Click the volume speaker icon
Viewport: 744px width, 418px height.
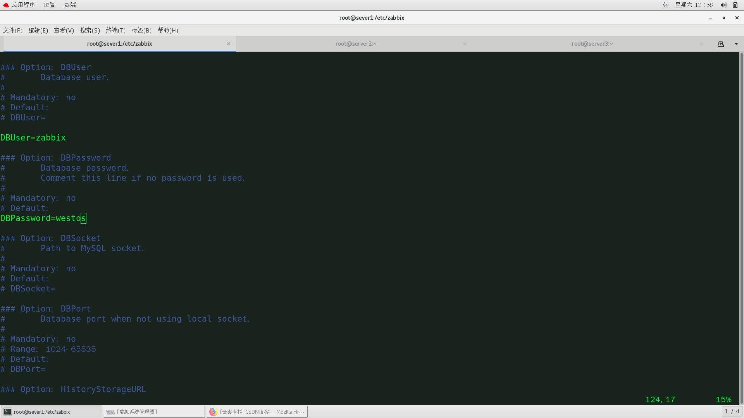click(723, 5)
